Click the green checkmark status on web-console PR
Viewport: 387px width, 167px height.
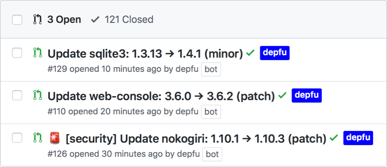pyautogui.click(x=282, y=95)
